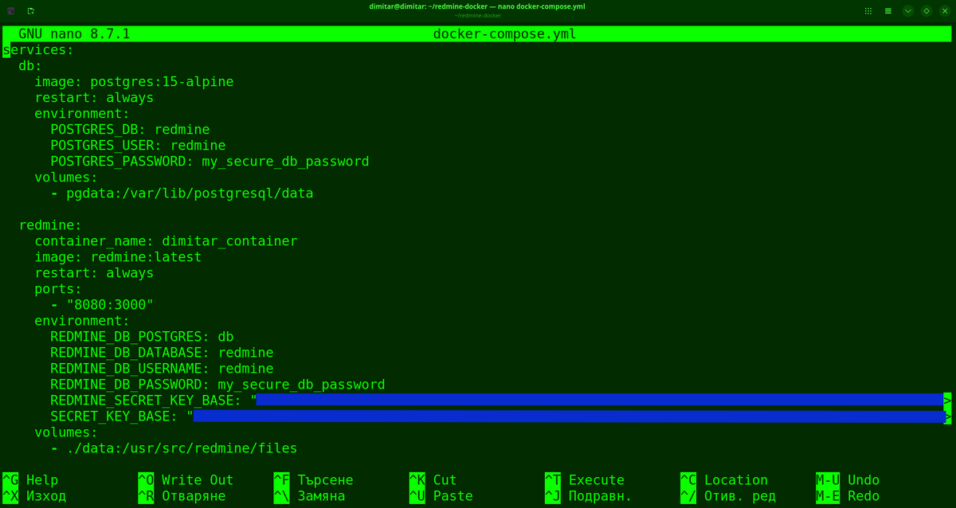This screenshot has height=508, width=956.
Task: Click the ^T Execute shortcut
Action: [585, 480]
